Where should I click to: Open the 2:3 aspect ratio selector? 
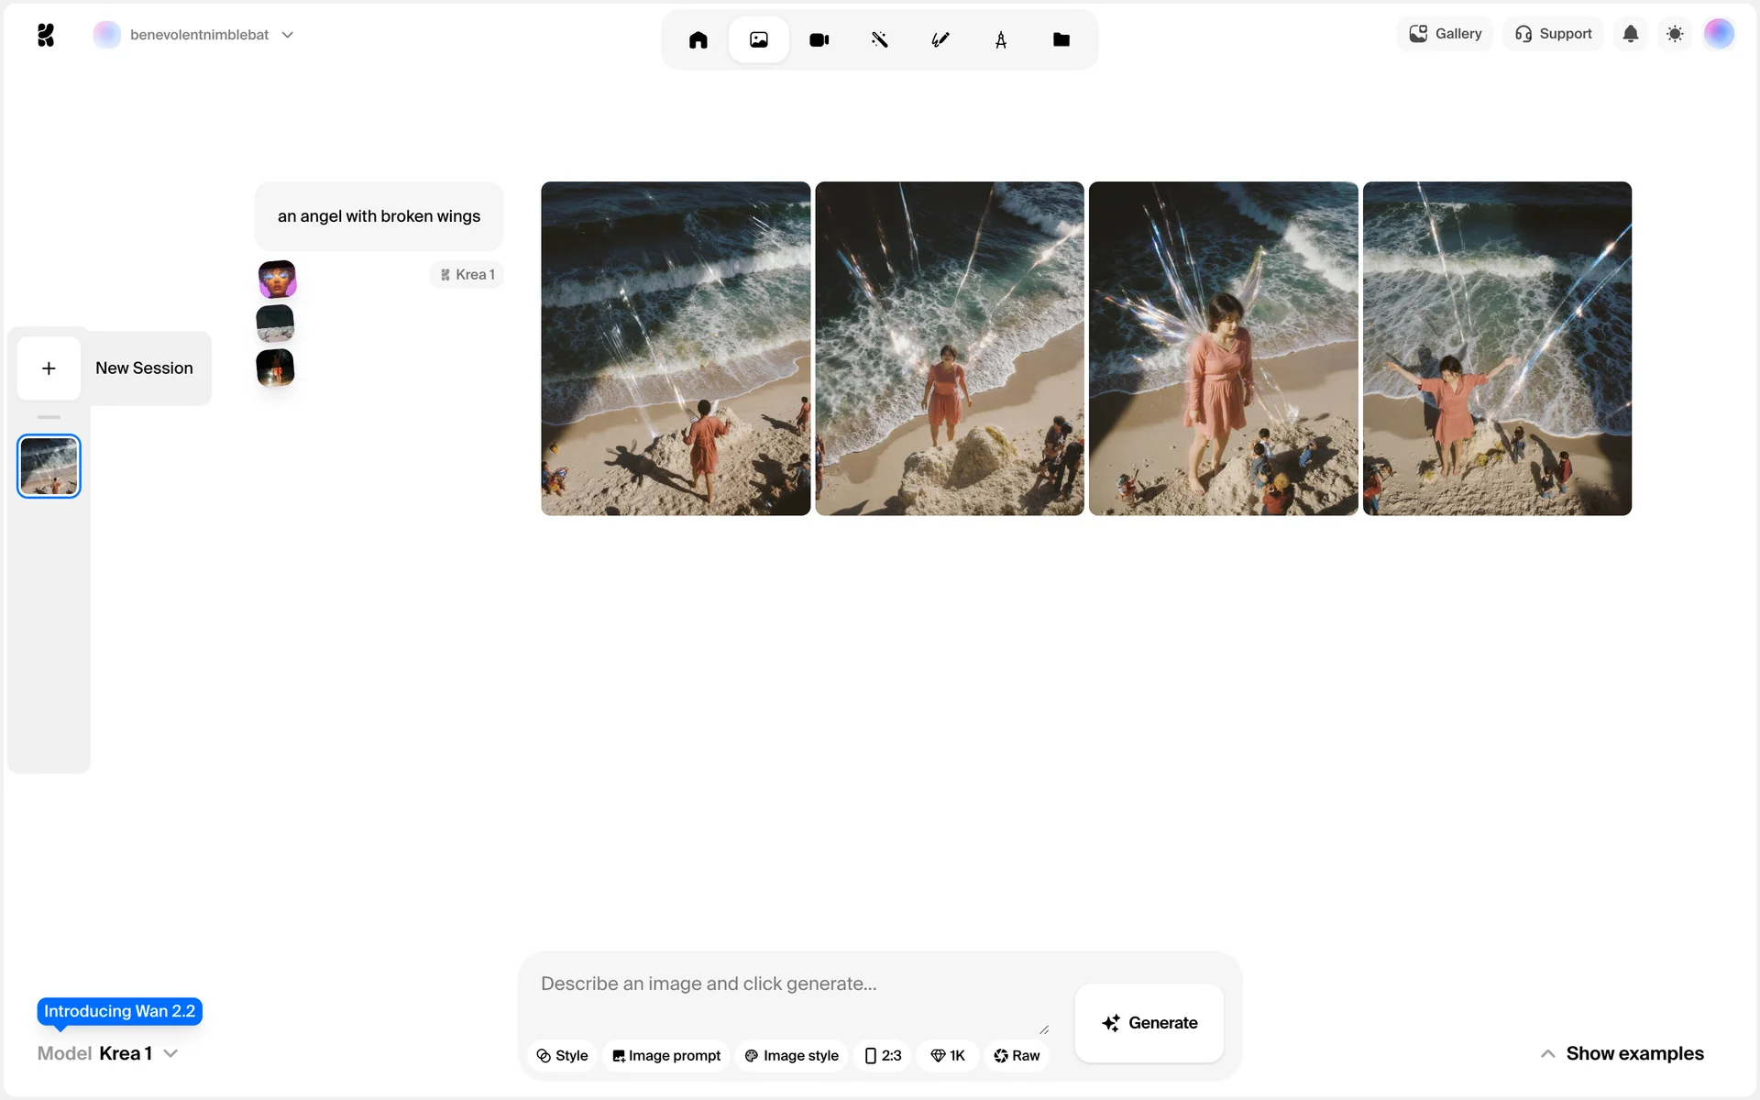pos(883,1055)
